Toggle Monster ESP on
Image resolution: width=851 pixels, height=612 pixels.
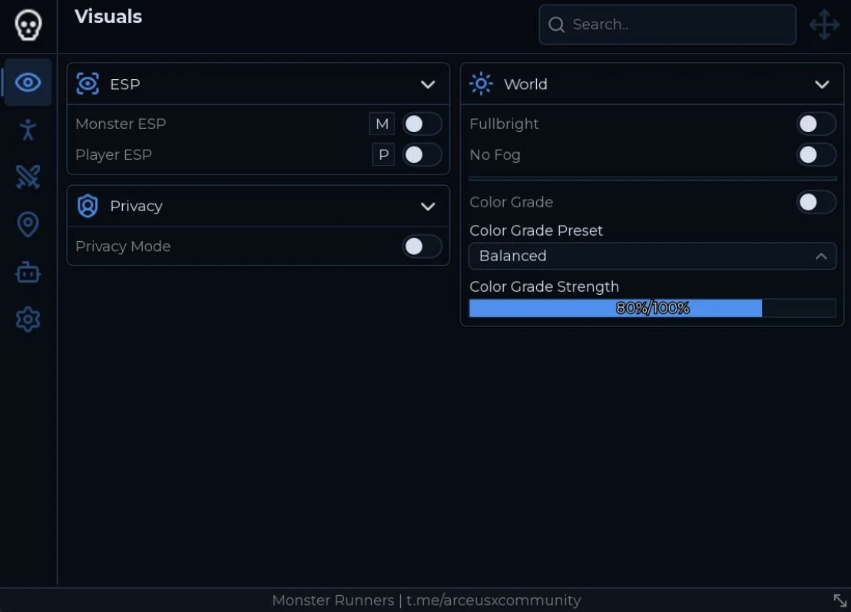[x=422, y=124]
